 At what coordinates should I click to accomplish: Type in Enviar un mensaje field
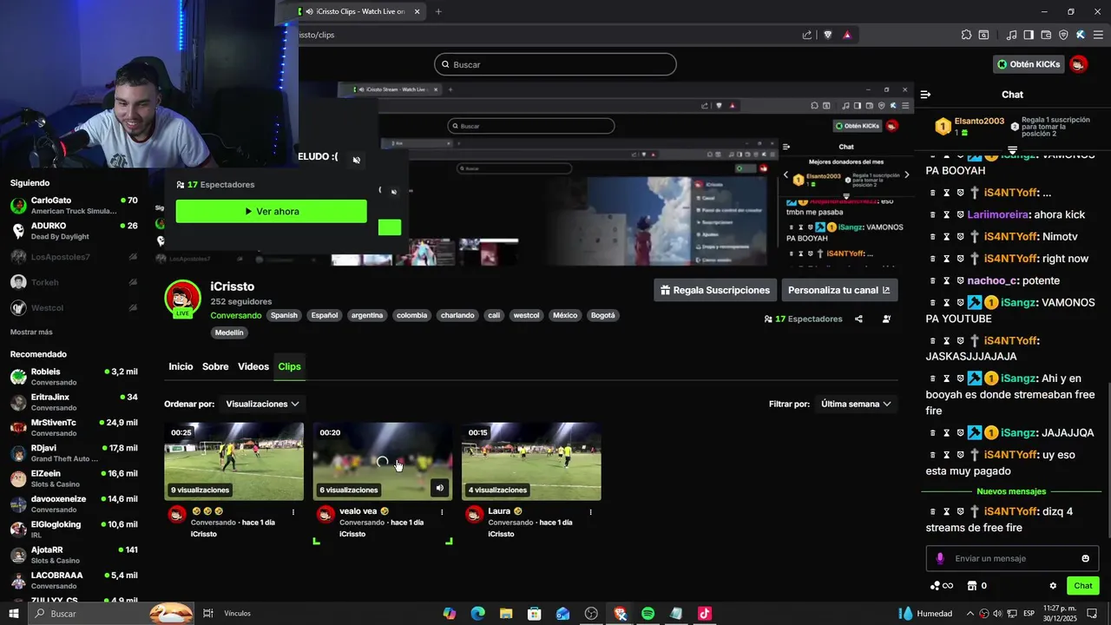pos(1012,558)
